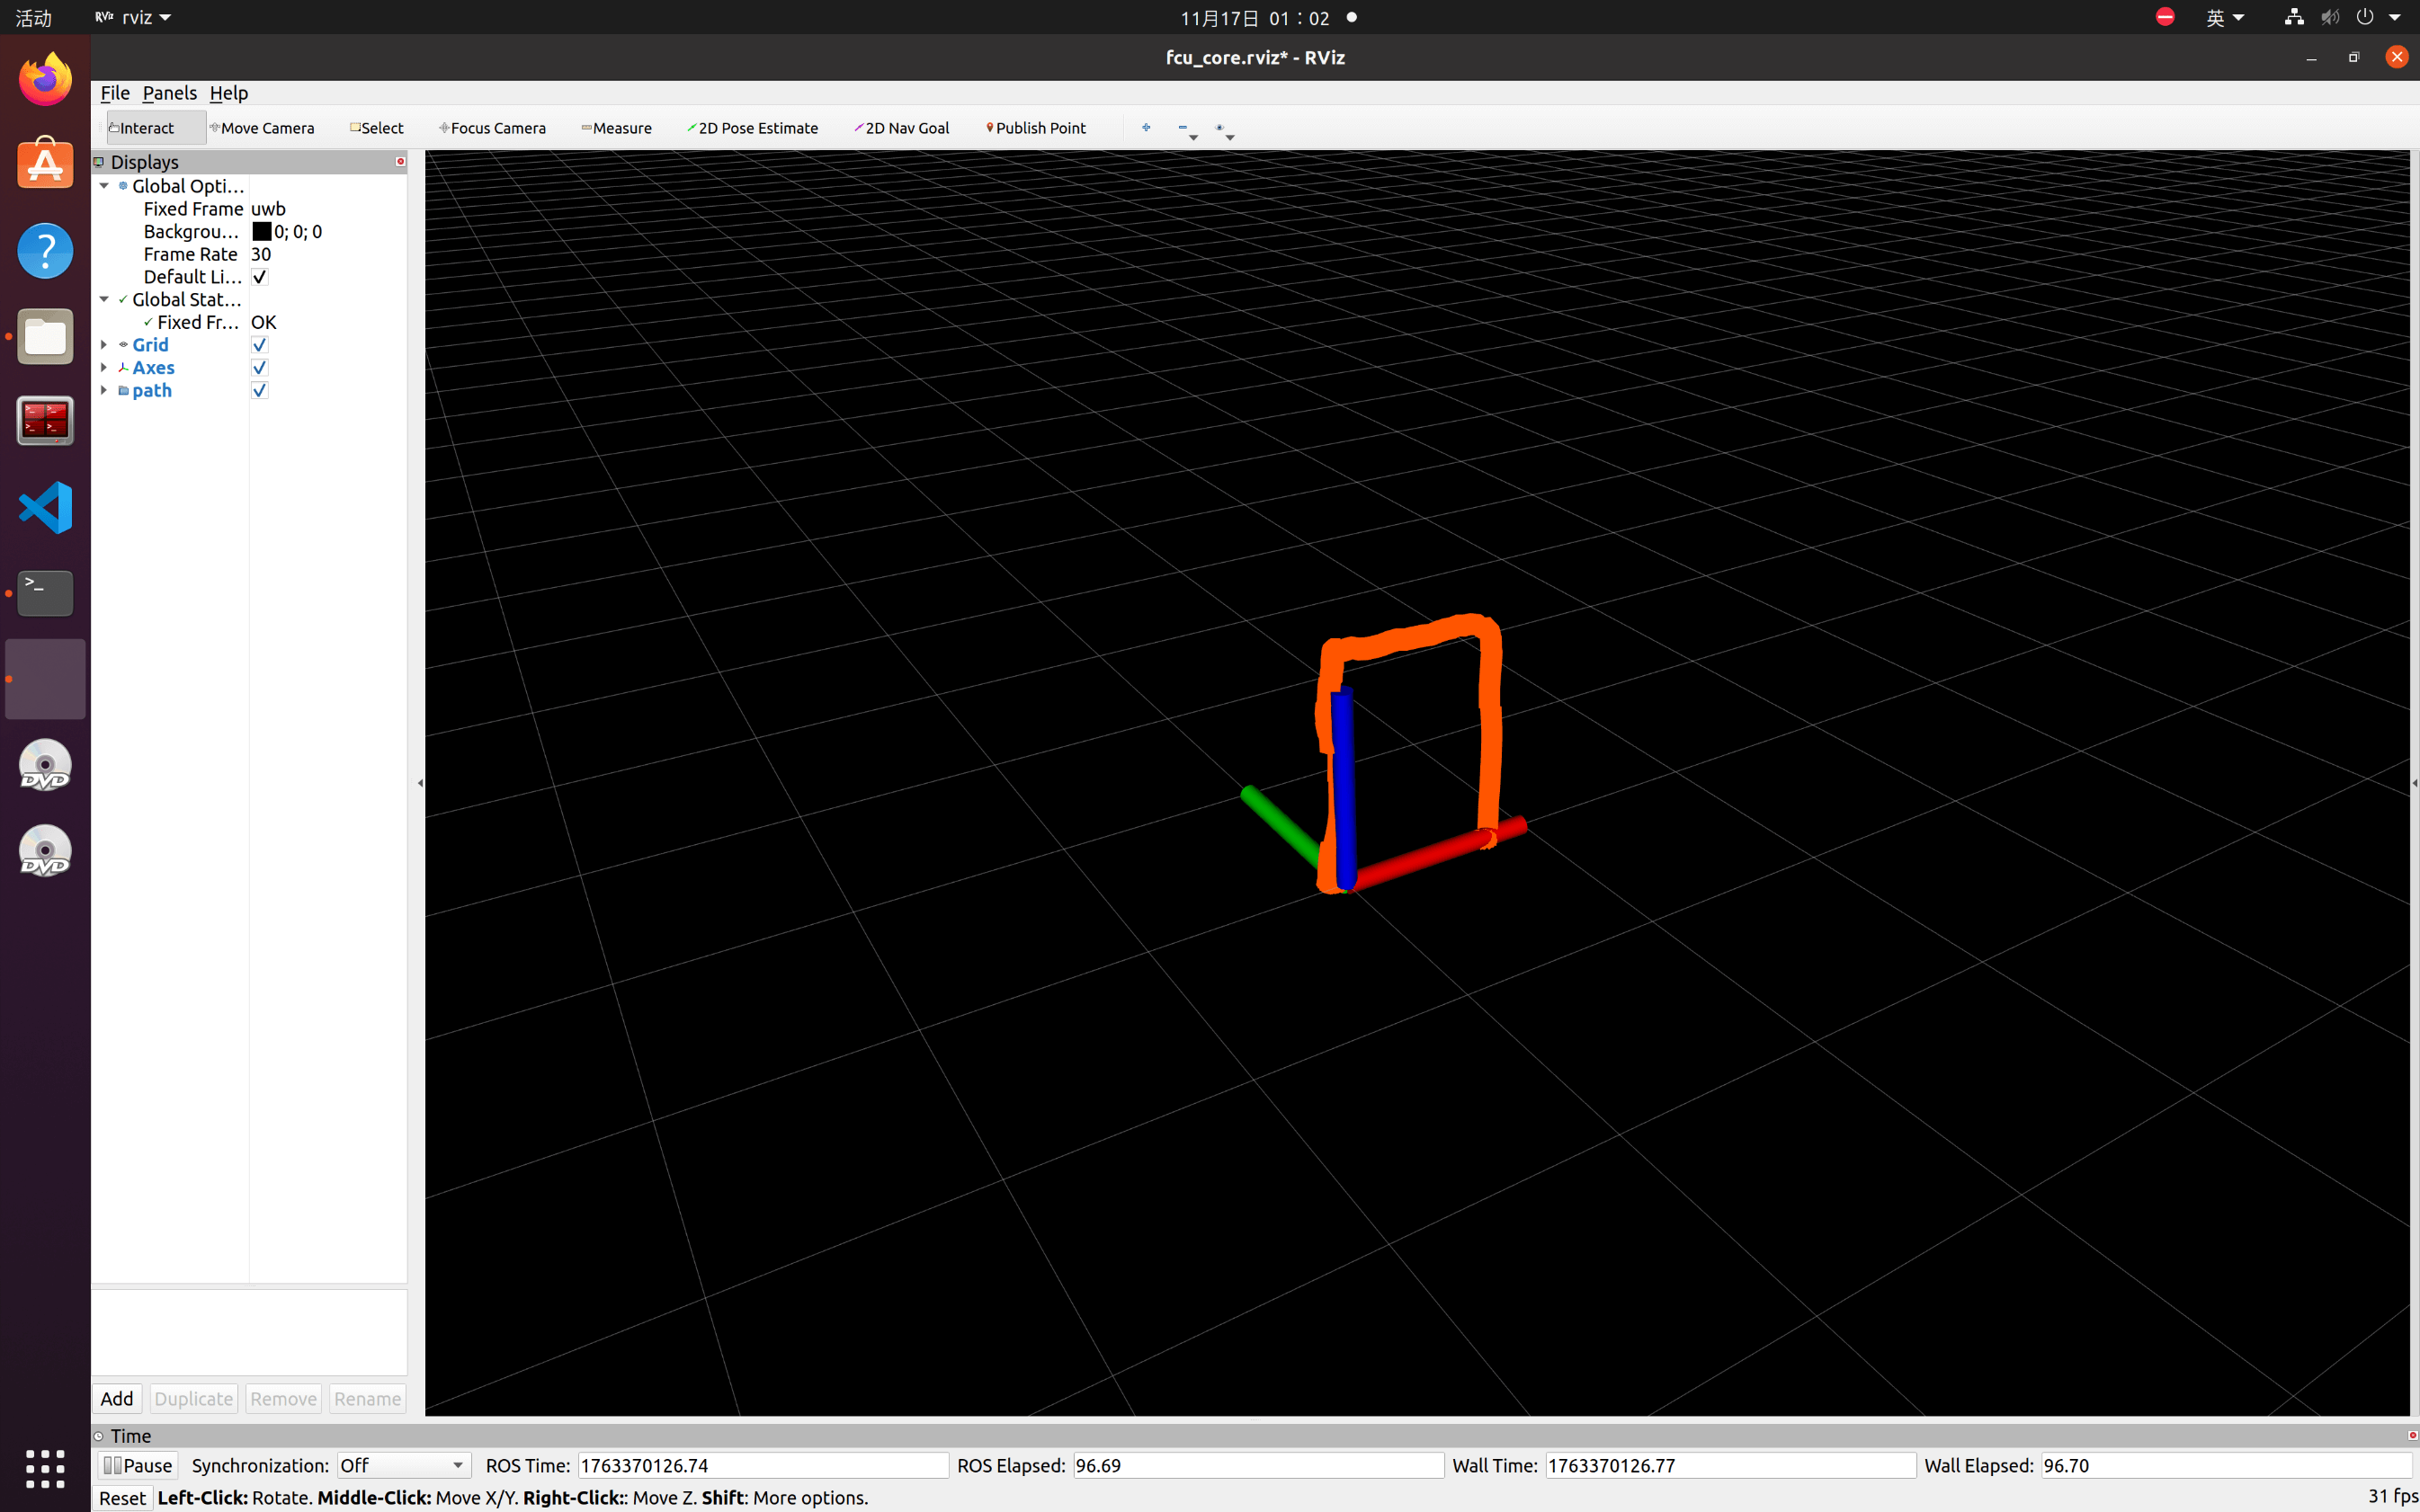Open the 英 input method menu
Image resolution: width=2420 pixels, height=1512 pixels.
coord(2225,17)
